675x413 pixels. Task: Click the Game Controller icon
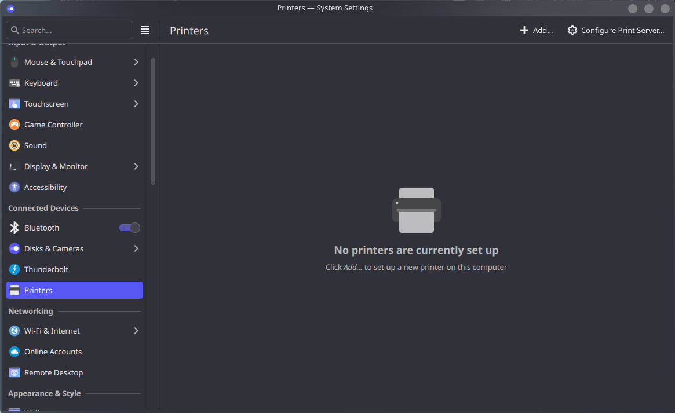pyautogui.click(x=14, y=125)
